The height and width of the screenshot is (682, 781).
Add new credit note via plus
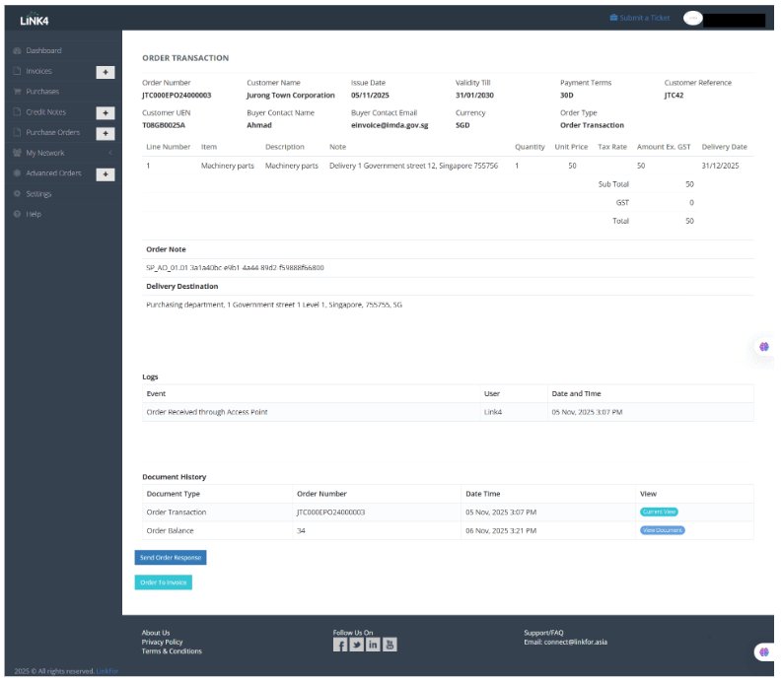click(106, 113)
